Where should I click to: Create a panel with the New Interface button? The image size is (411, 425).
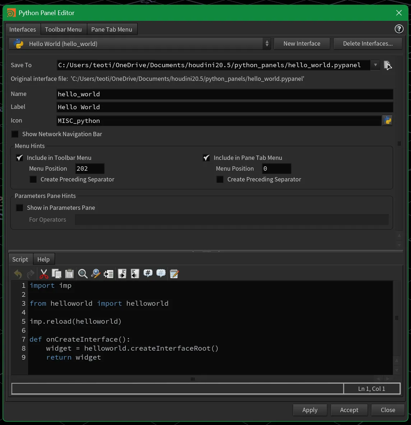coord(302,43)
